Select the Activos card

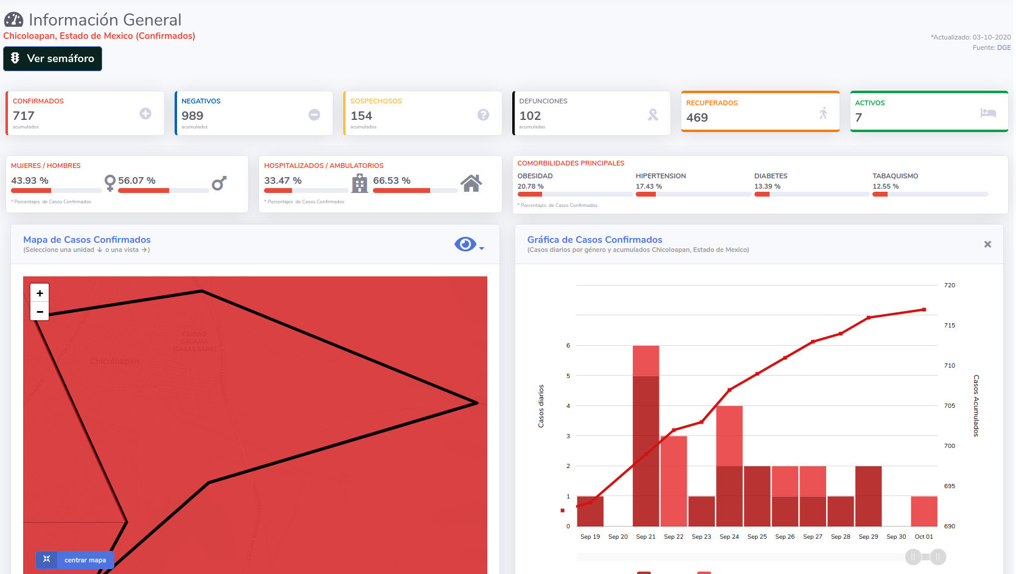[929, 111]
